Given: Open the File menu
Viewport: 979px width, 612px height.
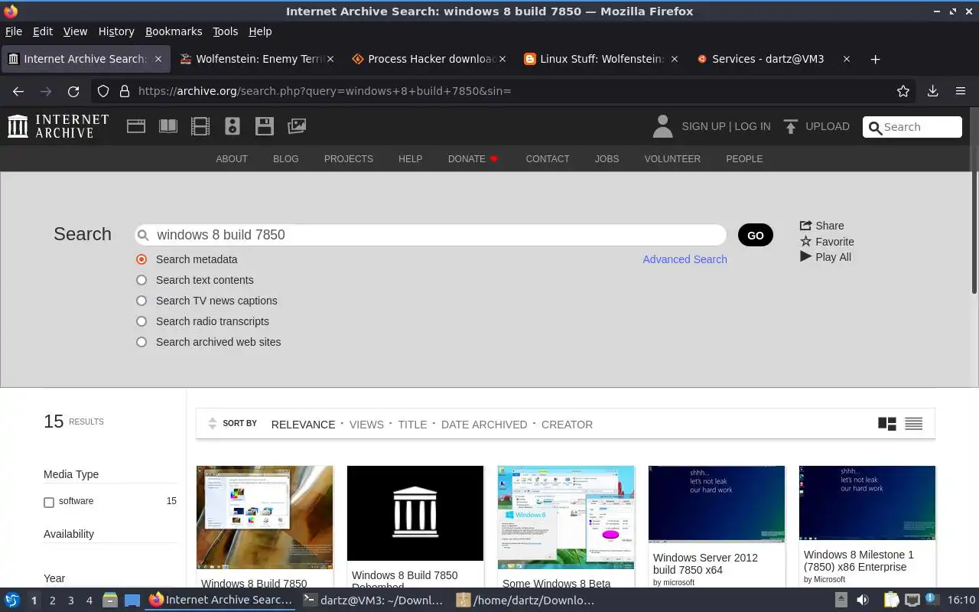Looking at the screenshot, I should pos(13,31).
